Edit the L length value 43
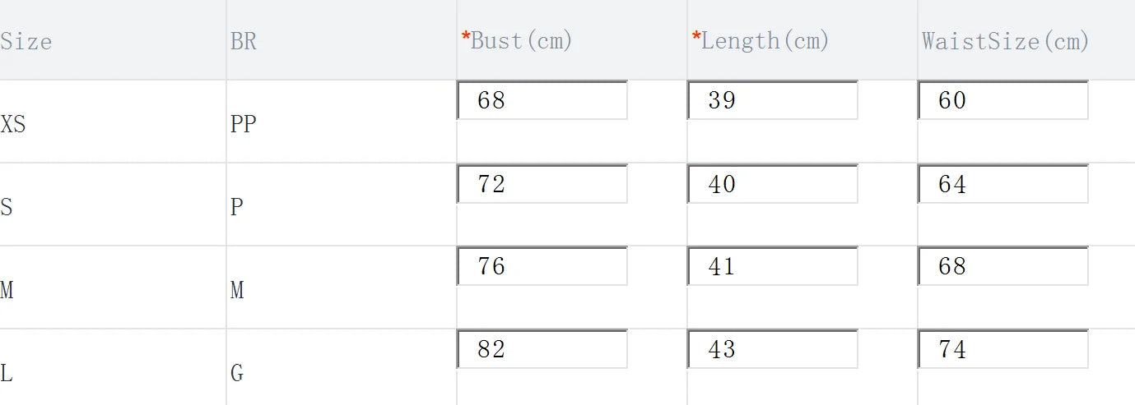This screenshot has height=405, width=1135. pyautogui.click(x=773, y=349)
